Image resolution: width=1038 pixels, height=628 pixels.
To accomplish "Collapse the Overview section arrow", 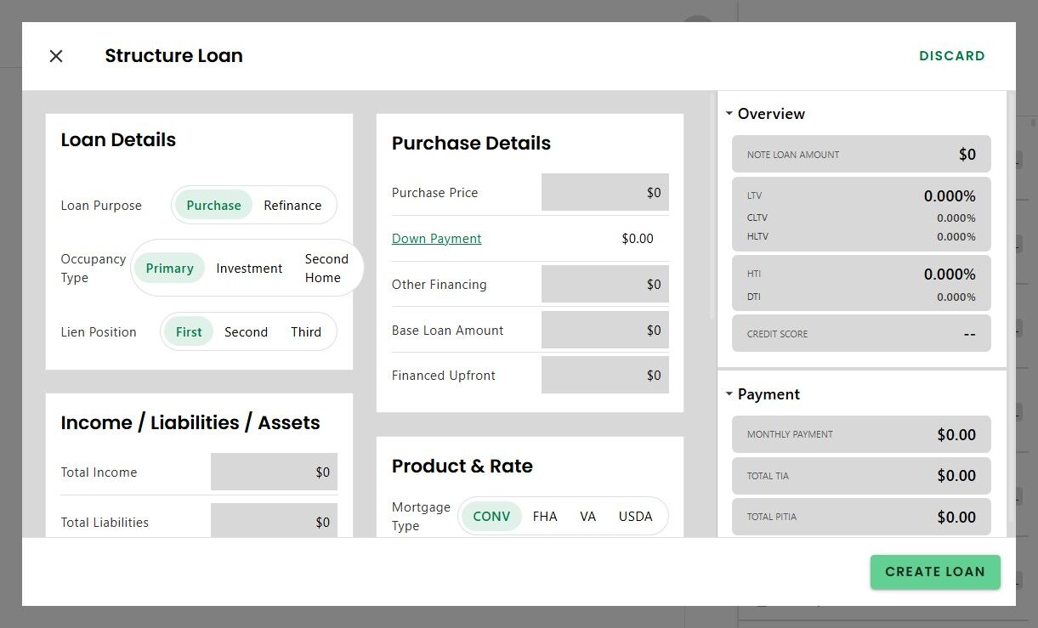I will tap(729, 114).
